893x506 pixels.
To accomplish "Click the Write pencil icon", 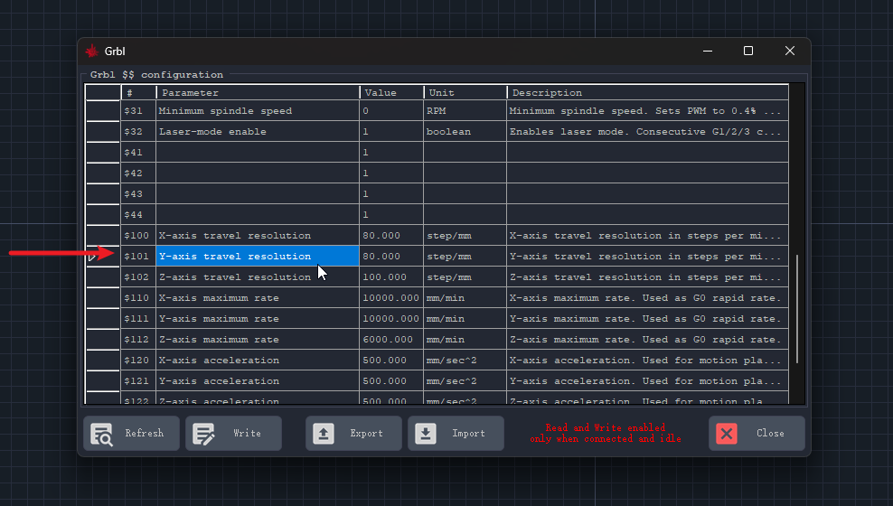I will pyautogui.click(x=203, y=434).
